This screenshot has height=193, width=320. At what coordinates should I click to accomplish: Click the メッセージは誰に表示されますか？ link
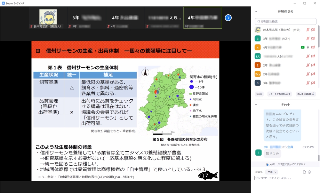[x=287, y=164]
